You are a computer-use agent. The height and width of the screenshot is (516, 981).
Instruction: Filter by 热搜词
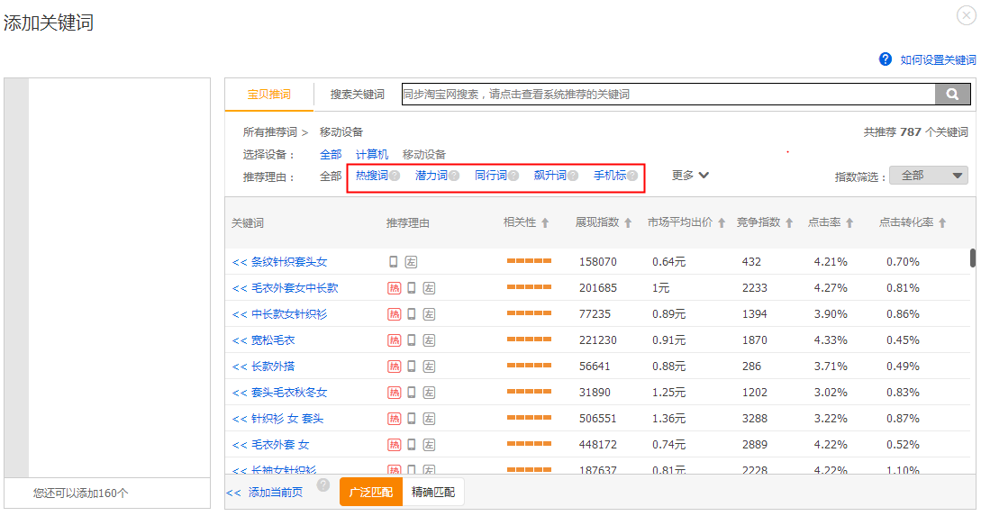point(372,175)
